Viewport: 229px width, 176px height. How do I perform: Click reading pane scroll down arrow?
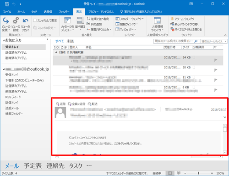[225, 152]
